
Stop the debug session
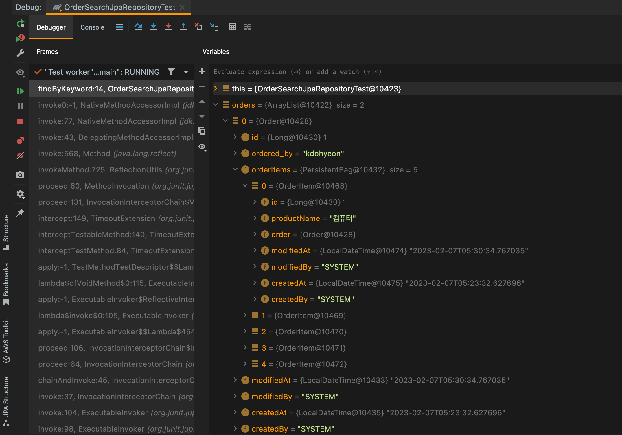click(20, 121)
